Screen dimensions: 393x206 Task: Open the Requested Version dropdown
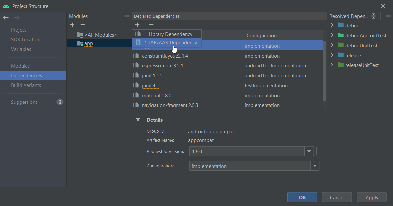[x=309, y=152]
